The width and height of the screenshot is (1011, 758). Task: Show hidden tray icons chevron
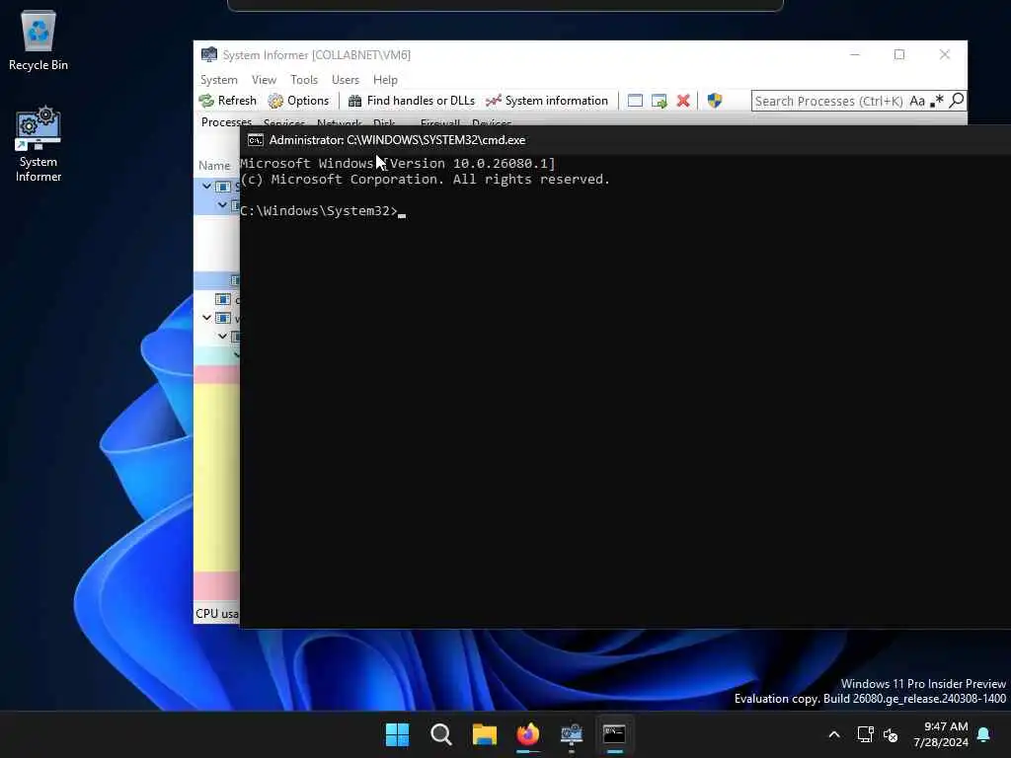click(x=833, y=734)
